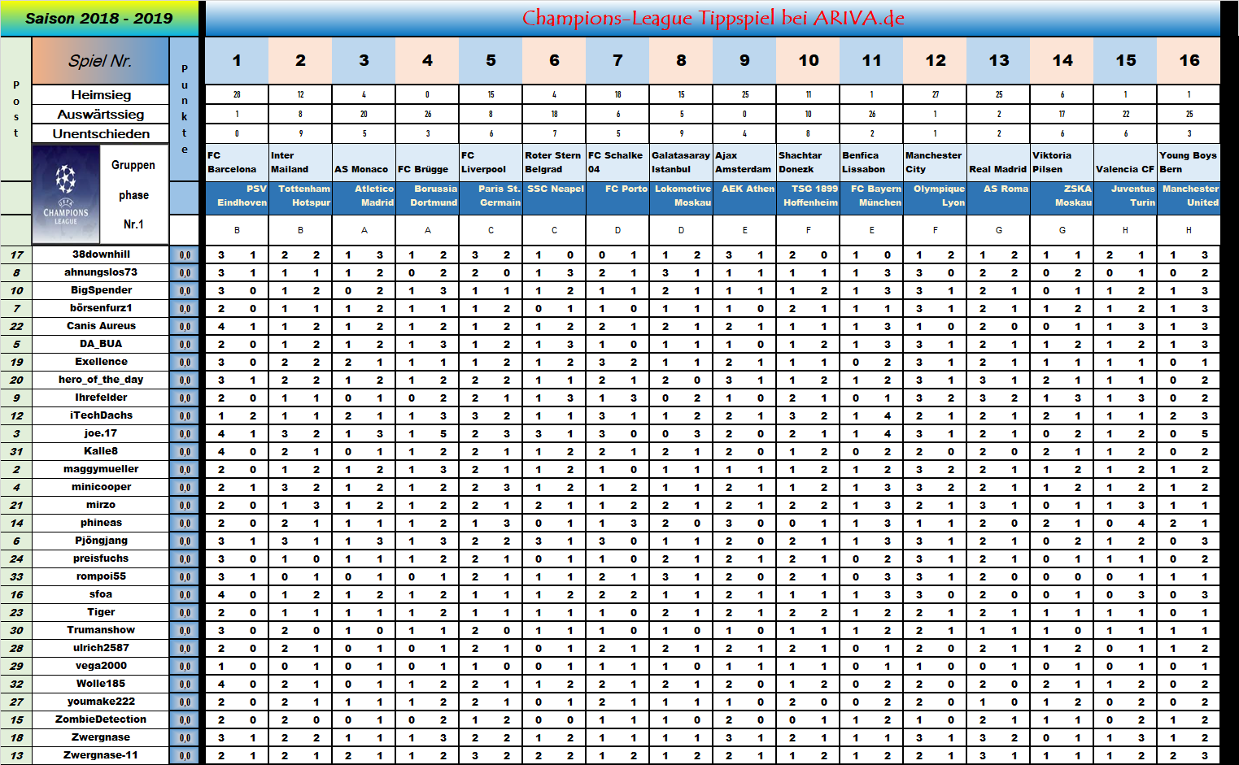Click the 'Borussia Dortmund' away team cell

pos(427,198)
